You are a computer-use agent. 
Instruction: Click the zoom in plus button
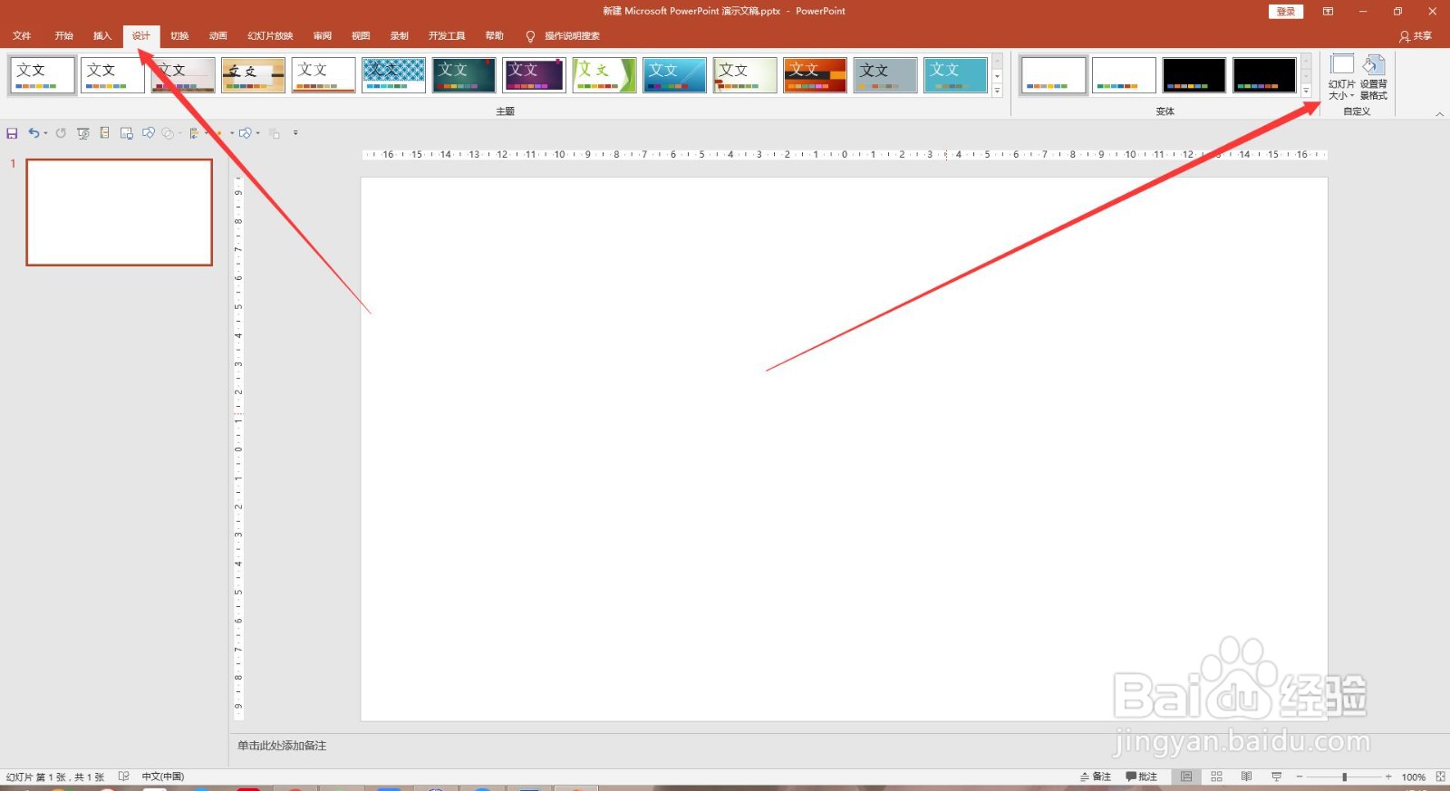[1388, 777]
